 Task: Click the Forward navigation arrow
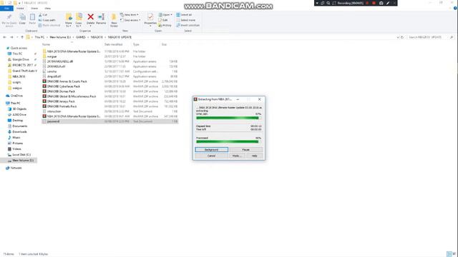pos(11,37)
